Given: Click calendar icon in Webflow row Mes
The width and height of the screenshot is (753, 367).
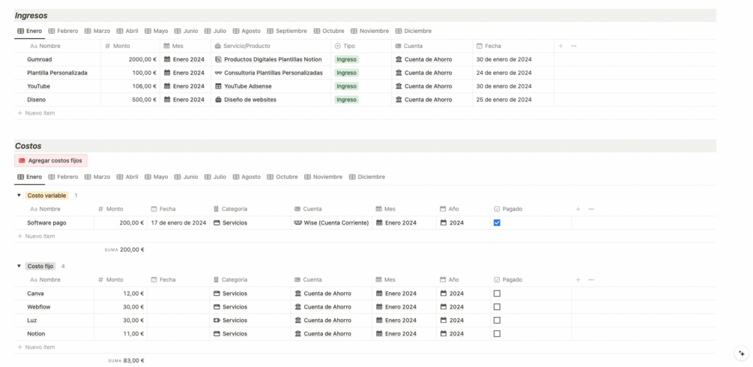Looking at the screenshot, I should pos(379,307).
